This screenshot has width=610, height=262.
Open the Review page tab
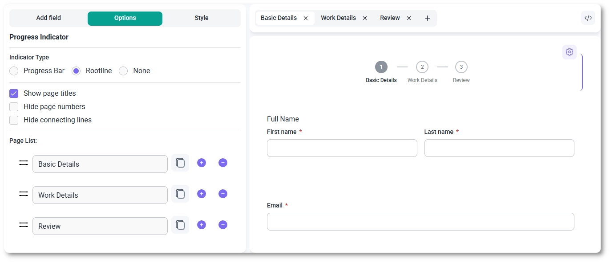(390, 18)
